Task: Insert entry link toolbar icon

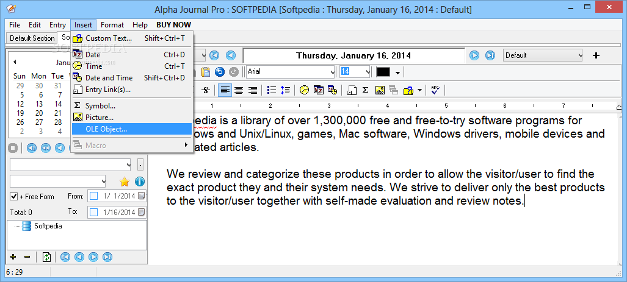Action: [x=352, y=90]
